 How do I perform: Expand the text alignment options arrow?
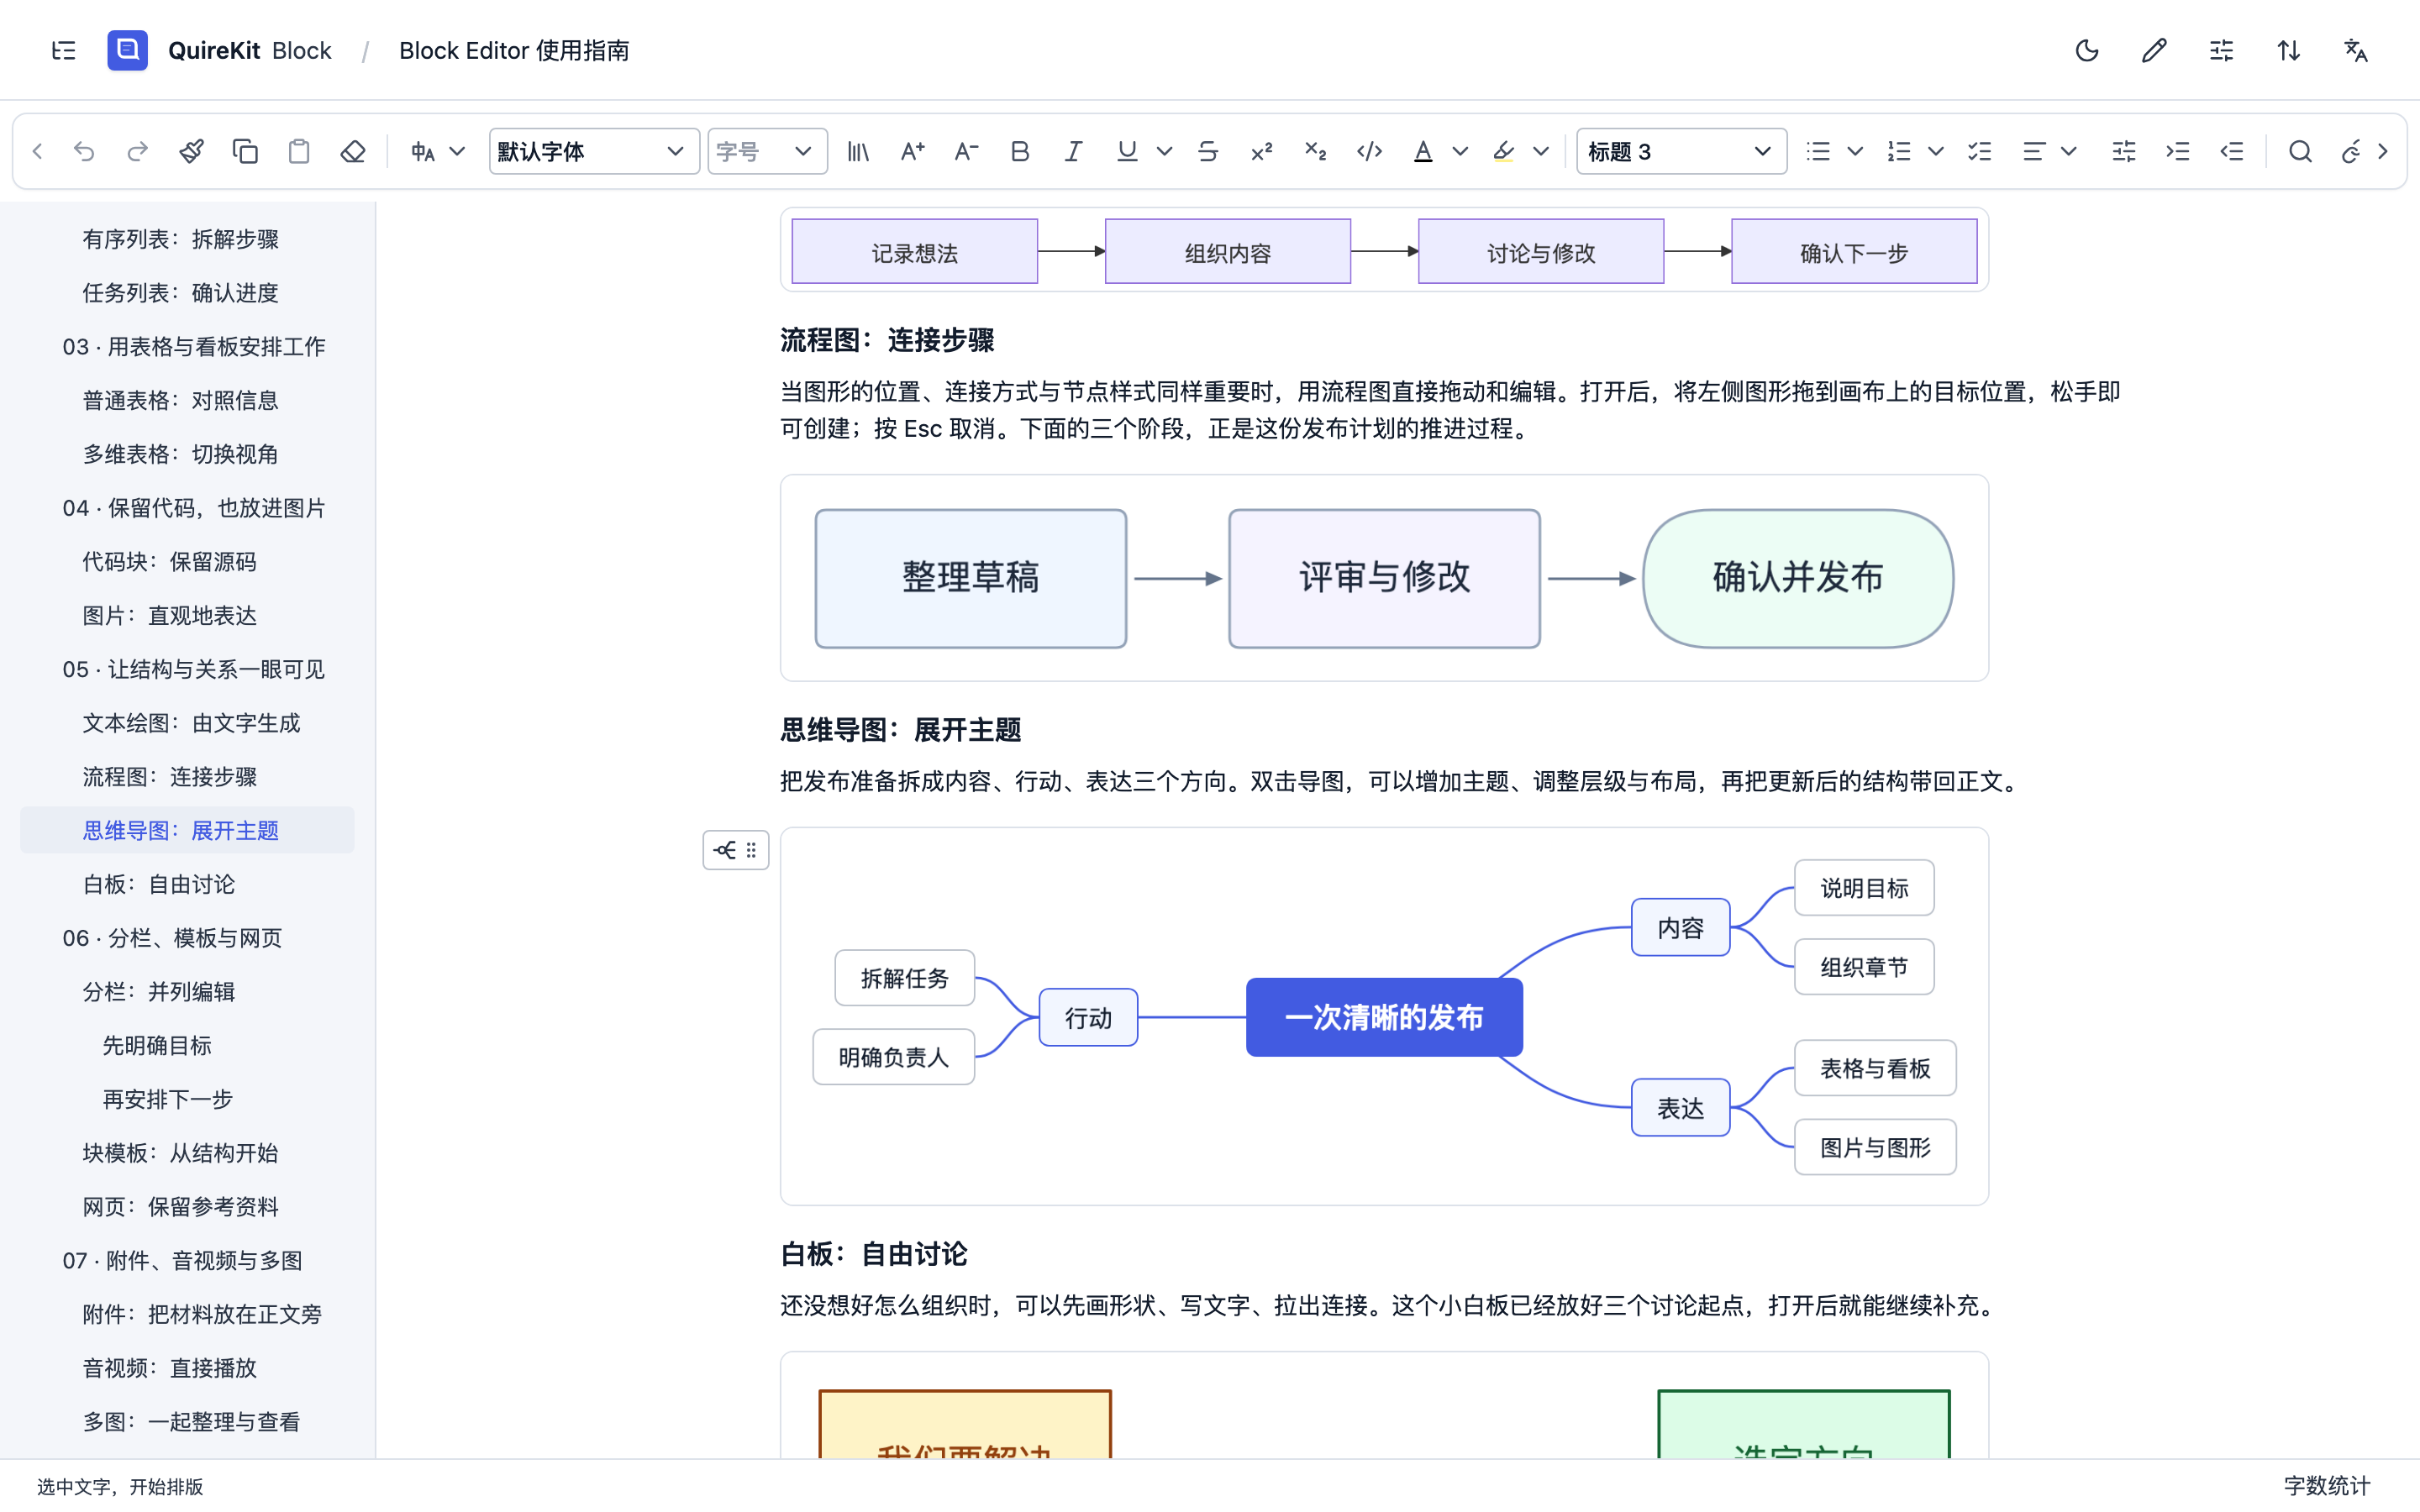(x=2069, y=151)
